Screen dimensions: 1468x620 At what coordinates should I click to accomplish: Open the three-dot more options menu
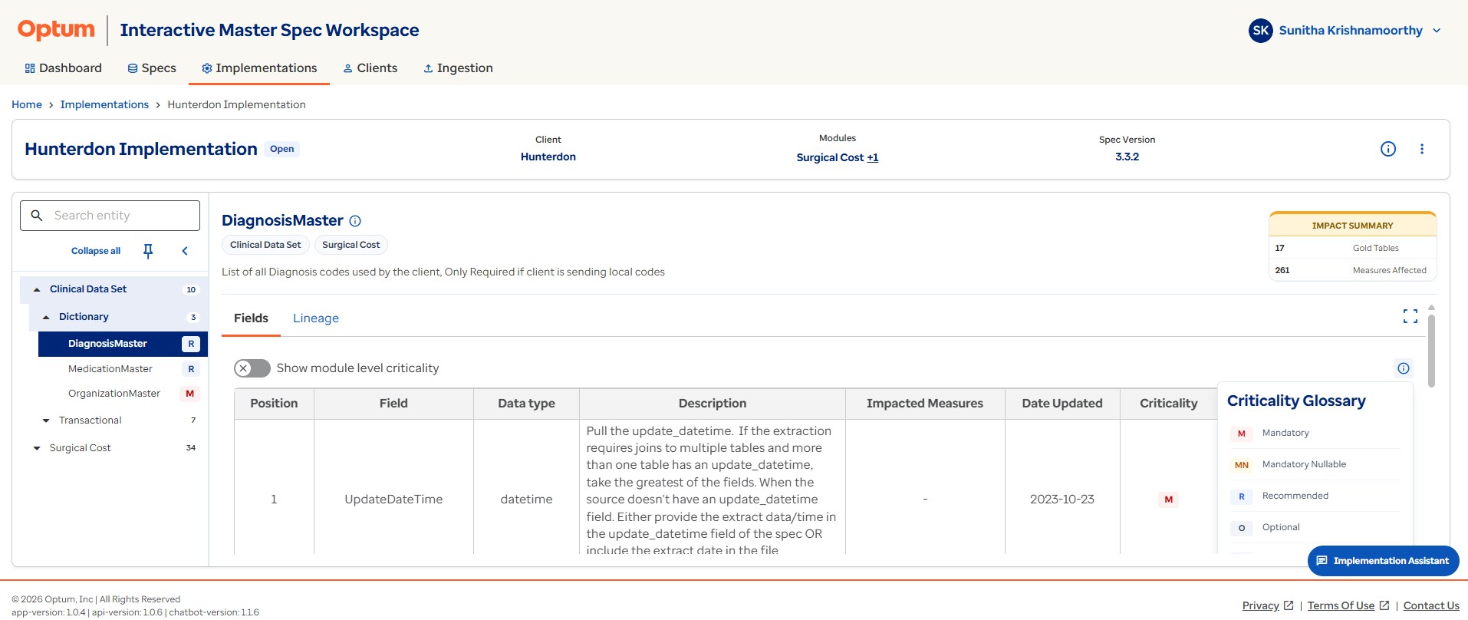point(1422,149)
